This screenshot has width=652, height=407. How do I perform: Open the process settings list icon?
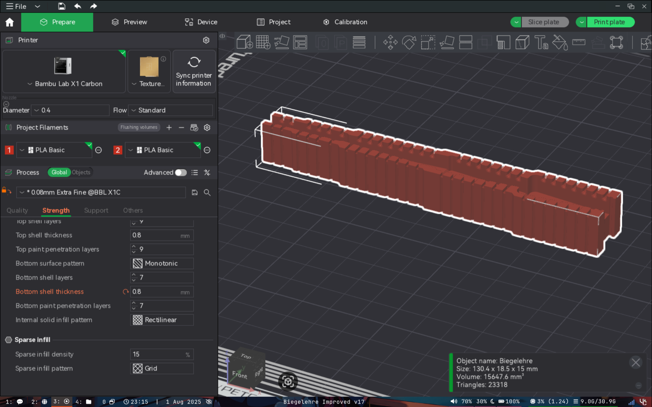pos(195,173)
